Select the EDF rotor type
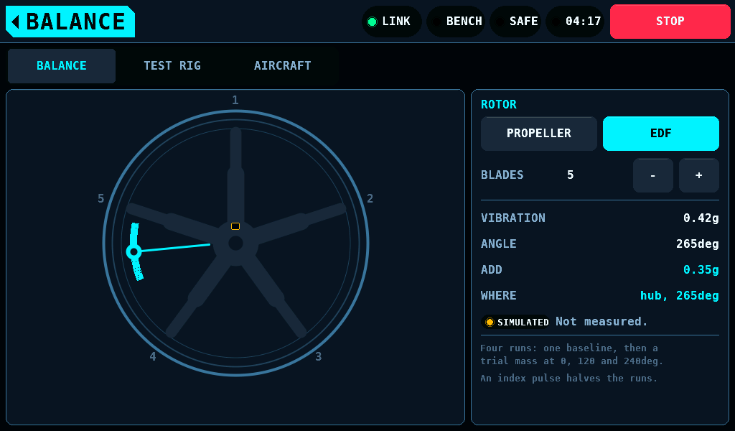Viewport: 735px width, 431px height. (661, 134)
